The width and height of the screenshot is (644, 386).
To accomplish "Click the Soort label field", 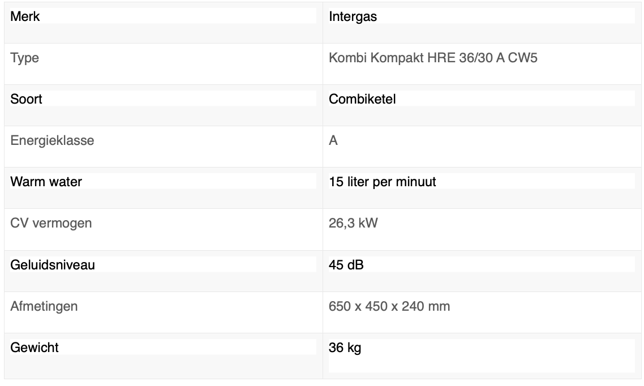I will pos(163,99).
